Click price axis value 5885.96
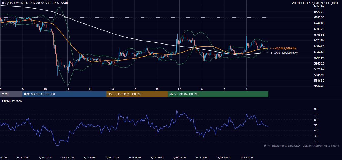The width and height of the screenshot is (342, 160). point(319,75)
